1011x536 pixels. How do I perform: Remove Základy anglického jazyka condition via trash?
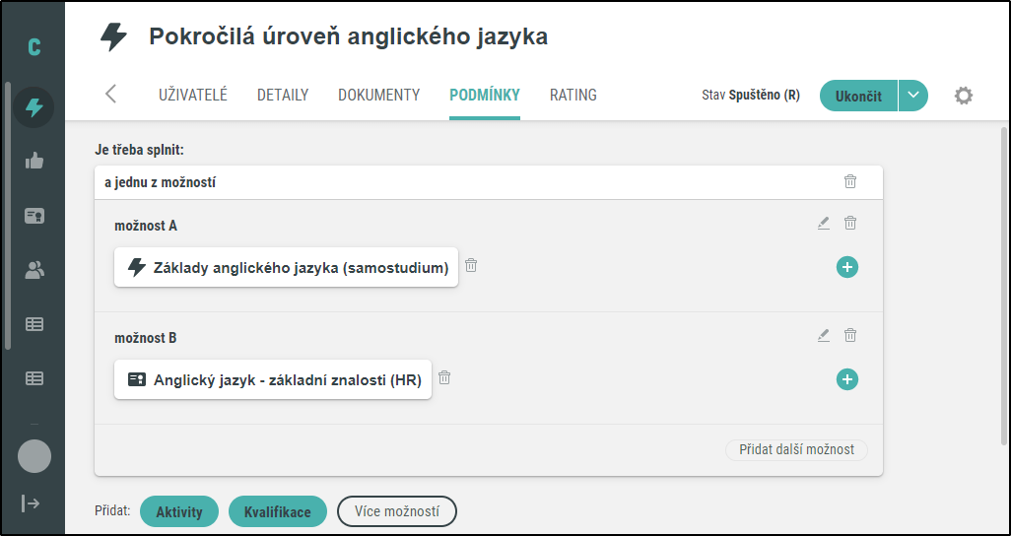[471, 265]
